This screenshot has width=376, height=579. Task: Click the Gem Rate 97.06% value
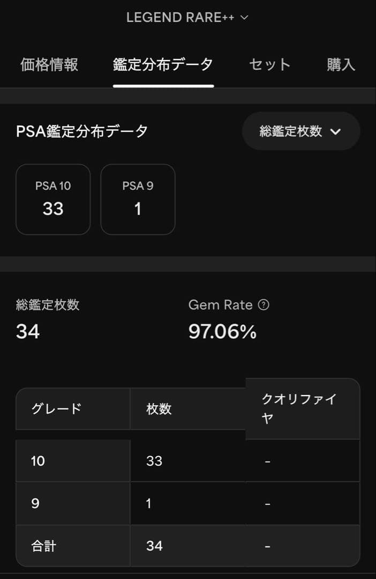pyautogui.click(x=223, y=331)
